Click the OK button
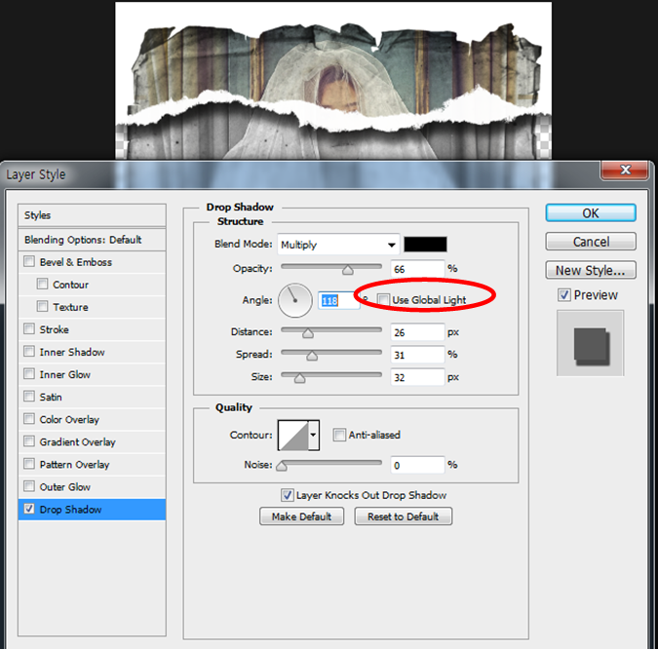This screenshot has width=658, height=650. click(591, 213)
